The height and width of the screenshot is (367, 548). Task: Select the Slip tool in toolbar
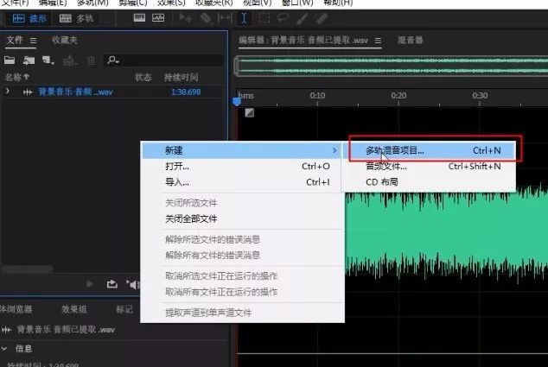click(x=225, y=18)
